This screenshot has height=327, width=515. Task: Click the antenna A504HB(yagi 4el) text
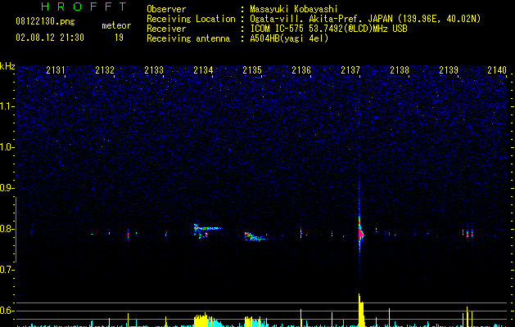click(289, 38)
